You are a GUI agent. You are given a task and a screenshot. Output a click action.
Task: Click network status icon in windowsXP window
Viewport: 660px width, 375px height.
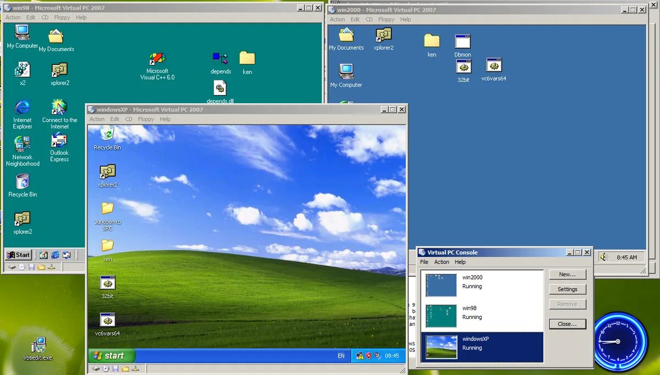click(x=135, y=368)
